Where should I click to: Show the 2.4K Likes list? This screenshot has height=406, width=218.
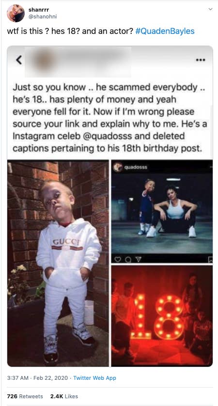(64, 396)
